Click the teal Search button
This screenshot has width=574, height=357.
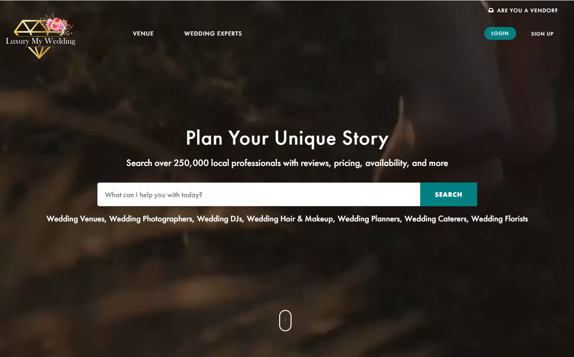[x=449, y=194]
